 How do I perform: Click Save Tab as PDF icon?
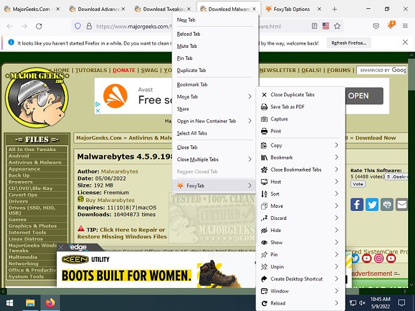264,107
